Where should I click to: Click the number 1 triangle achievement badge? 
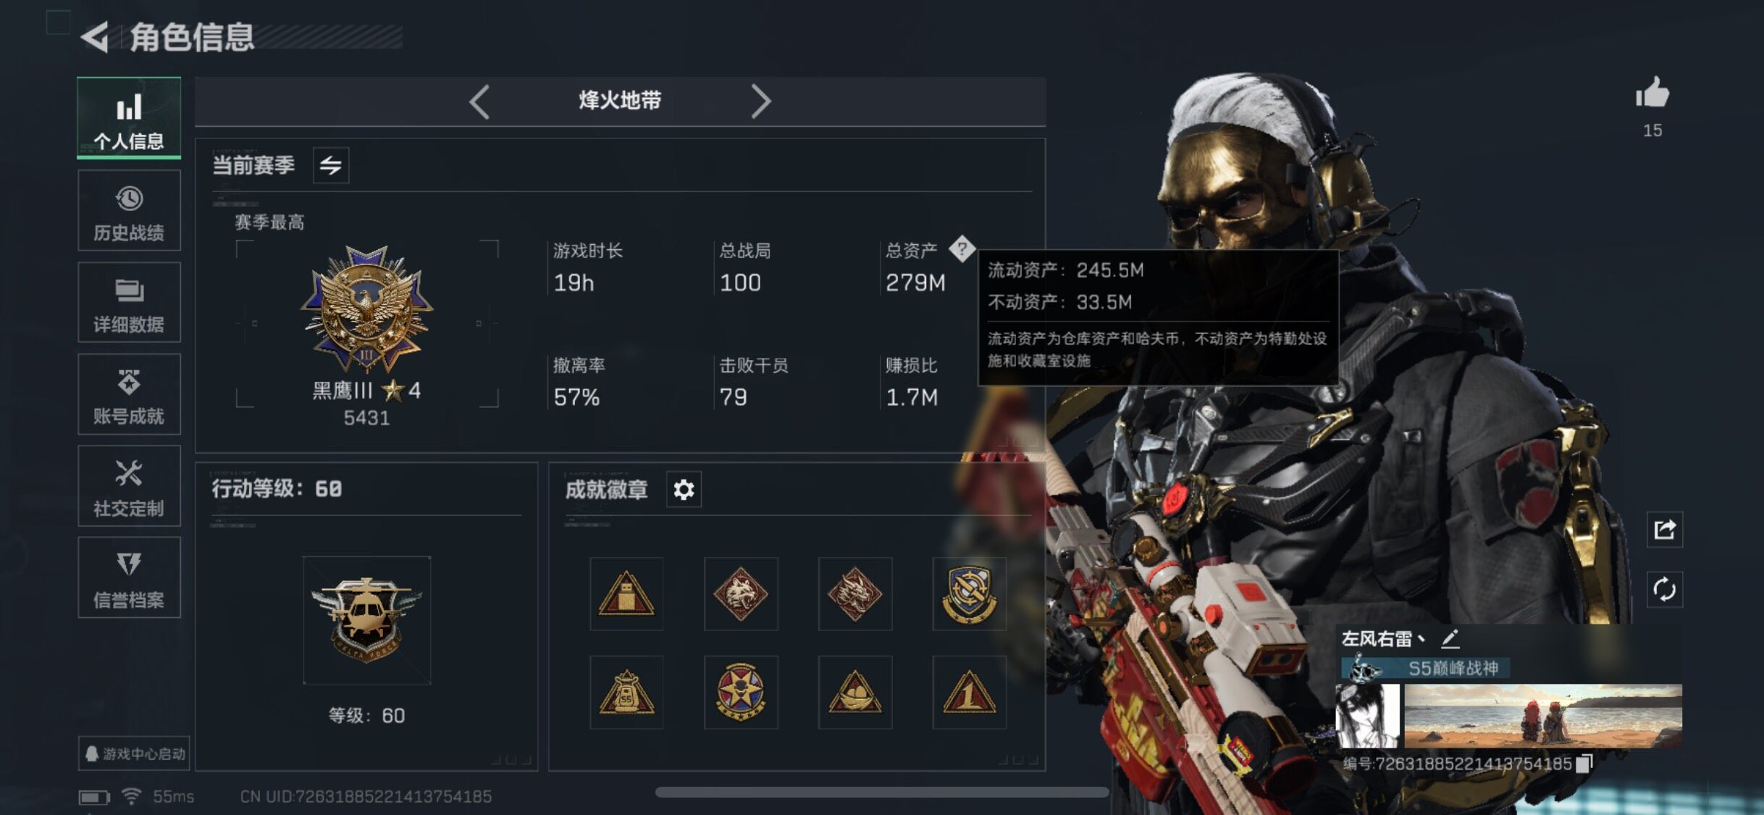969,693
